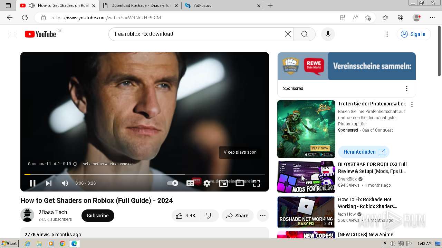The width and height of the screenshot is (442, 248).
Task: Open RoShade Not Working video thumbnail
Action: (x=306, y=212)
